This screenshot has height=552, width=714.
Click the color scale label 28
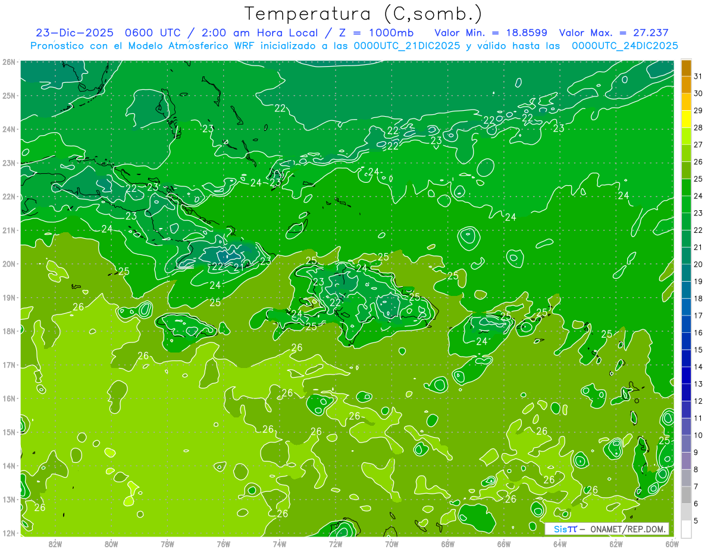tap(698, 127)
